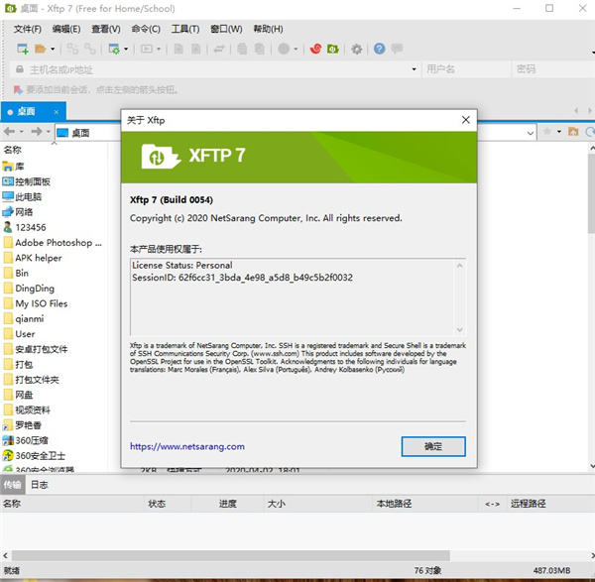Close the 关于 Xftp dialog
This screenshot has width=595, height=582.
tap(466, 120)
